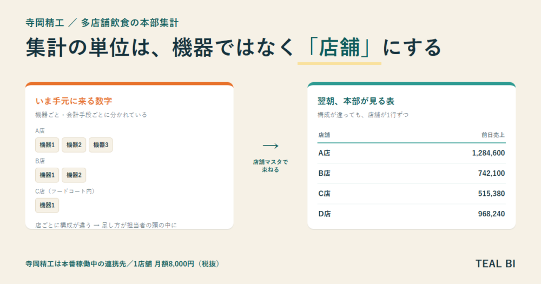
Task: Click the footer text 寺岡精工は本番稼働中の連携先/1店舗 月額8,000円(税抜)
Action: 122,264
